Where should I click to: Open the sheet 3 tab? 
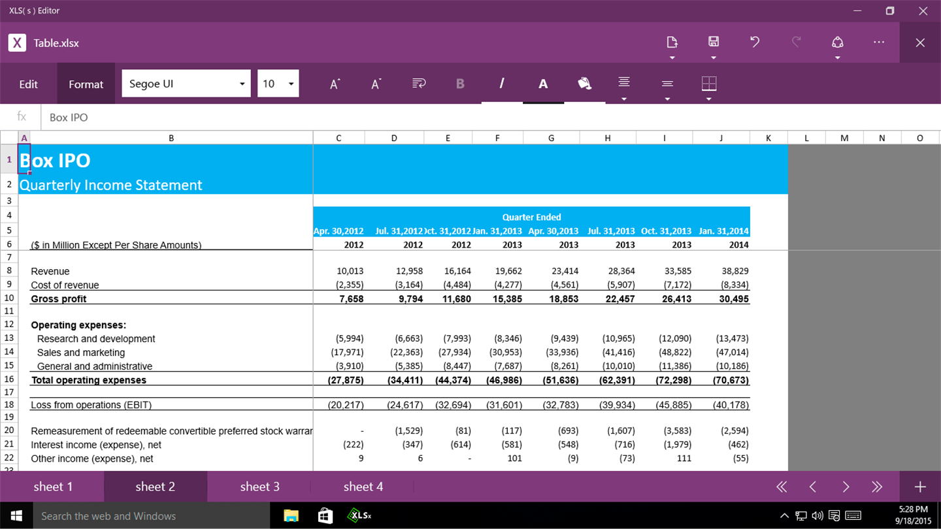259,487
